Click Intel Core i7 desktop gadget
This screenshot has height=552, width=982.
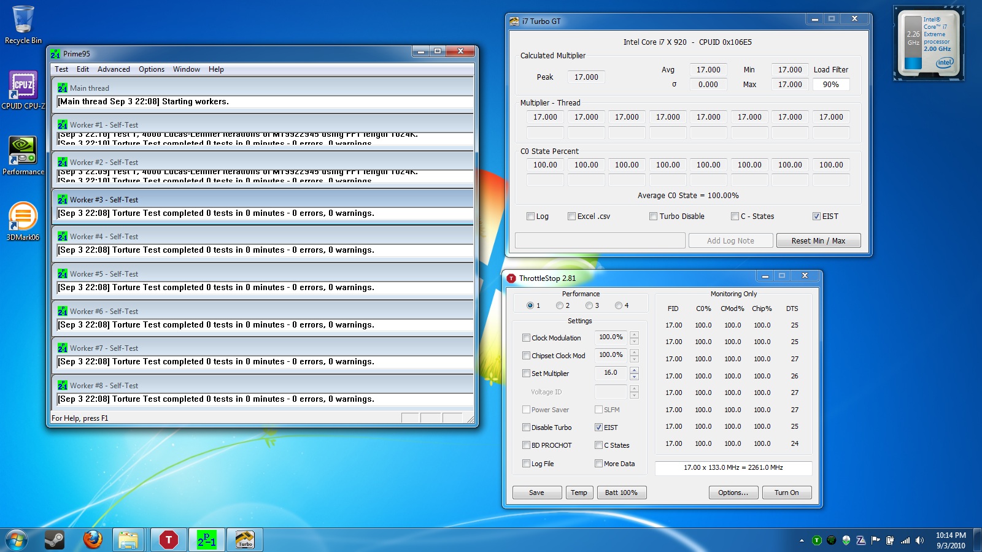929,43
